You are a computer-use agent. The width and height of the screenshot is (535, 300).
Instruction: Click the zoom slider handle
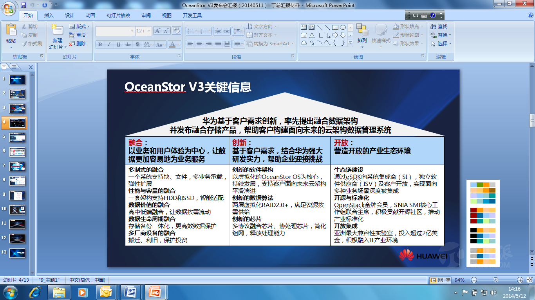pyautogui.click(x=496, y=280)
